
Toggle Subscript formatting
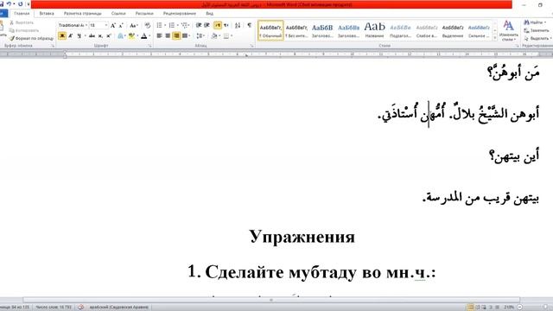point(100,35)
